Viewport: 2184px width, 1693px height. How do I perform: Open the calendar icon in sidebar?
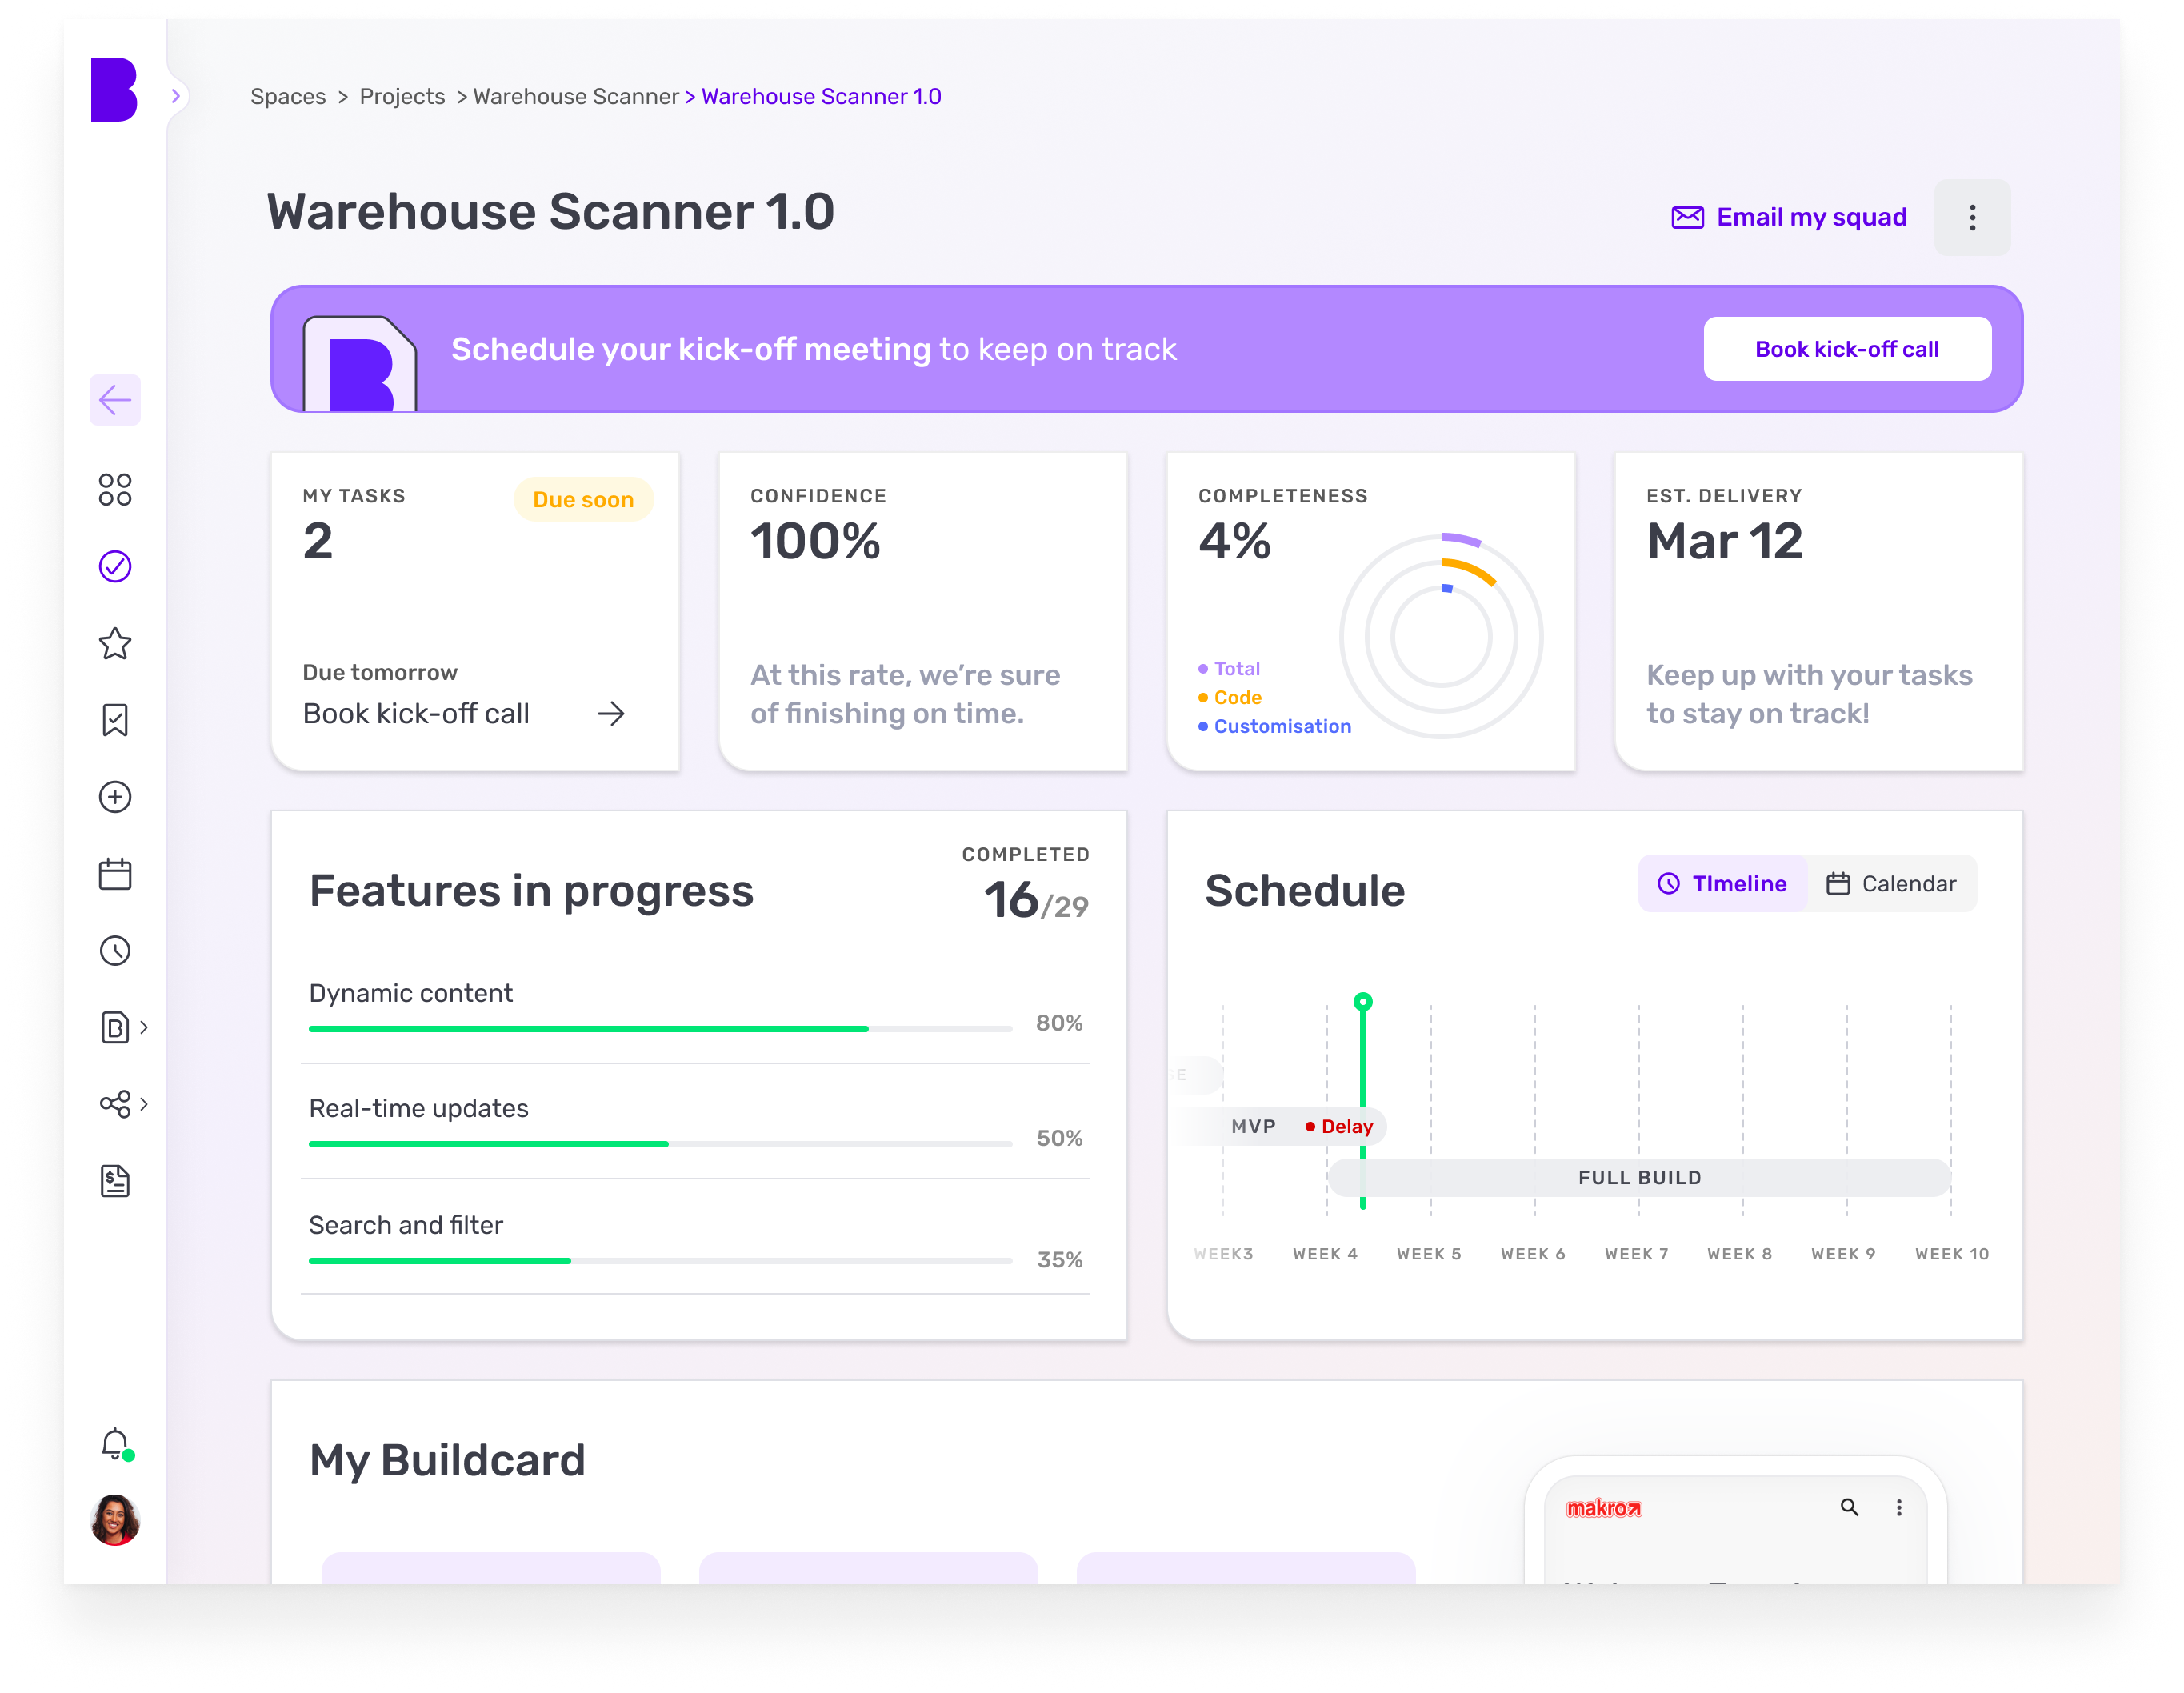click(x=115, y=874)
